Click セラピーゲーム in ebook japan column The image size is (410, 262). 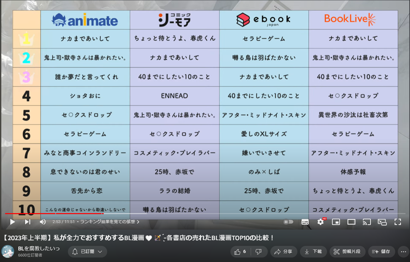(x=264, y=39)
